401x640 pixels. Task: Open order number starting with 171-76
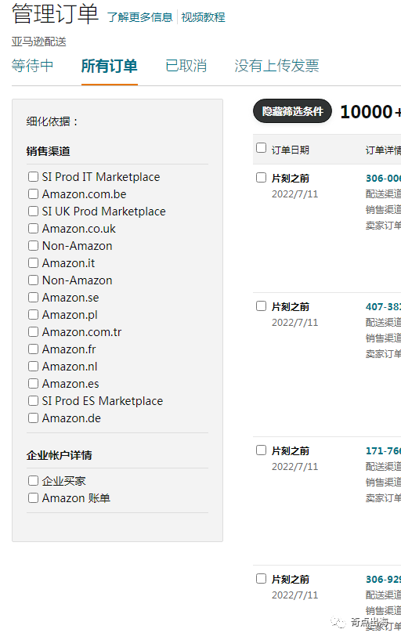[x=383, y=451]
